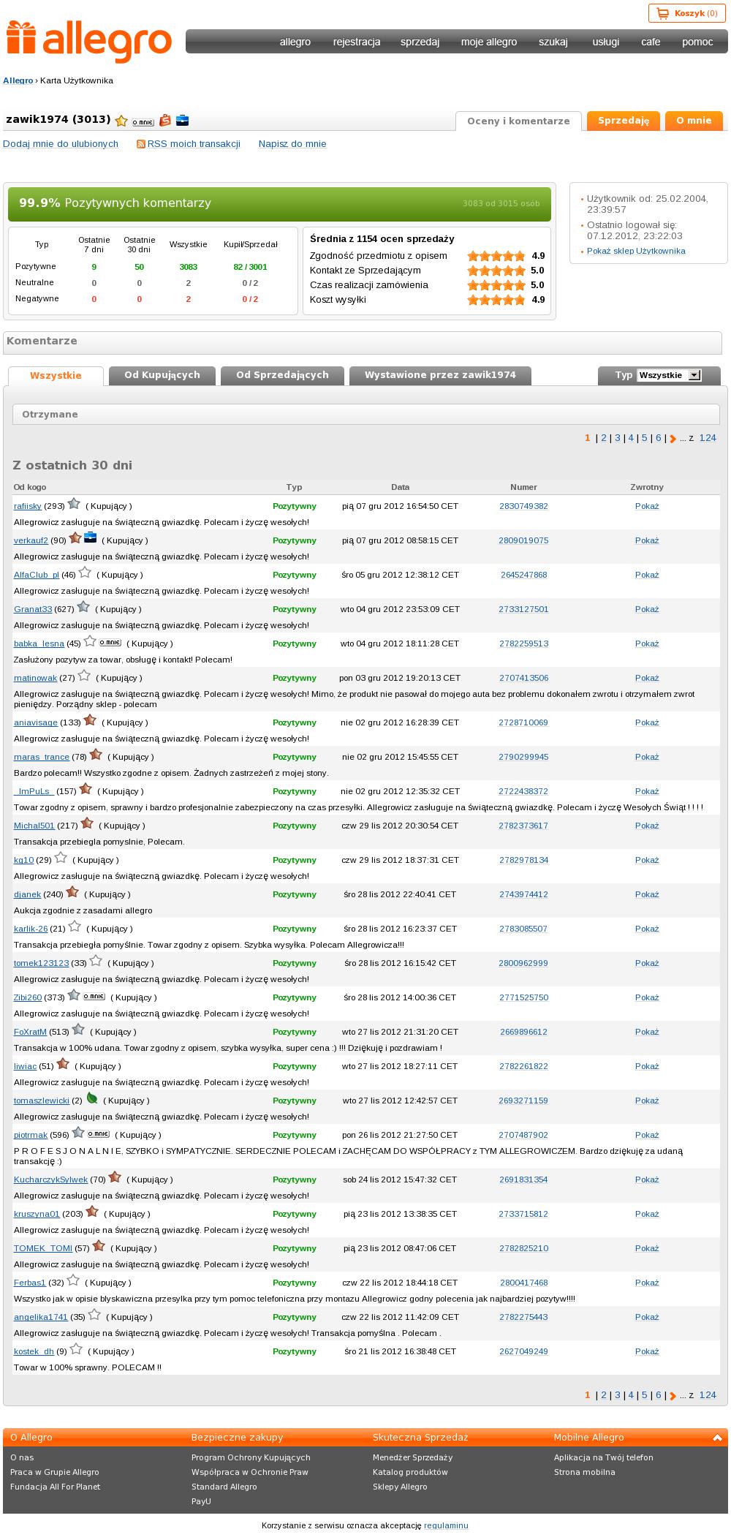This screenshot has width=731, height=1540.
Task: Click the 'Otrzymane' section header bar
Action: (x=366, y=415)
